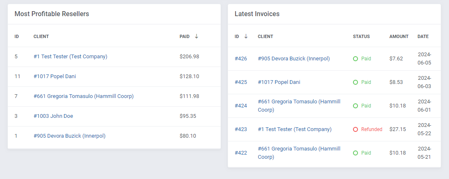The image size is (449, 179).
Task: Open invoice #423
Action: click(x=241, y=129)
